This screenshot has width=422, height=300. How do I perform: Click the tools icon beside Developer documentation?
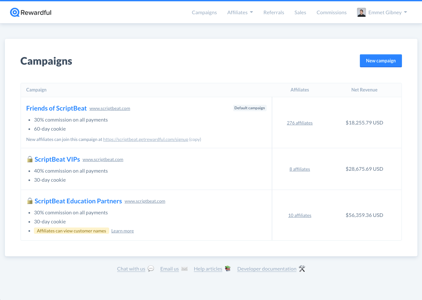(x=302, y=269)
